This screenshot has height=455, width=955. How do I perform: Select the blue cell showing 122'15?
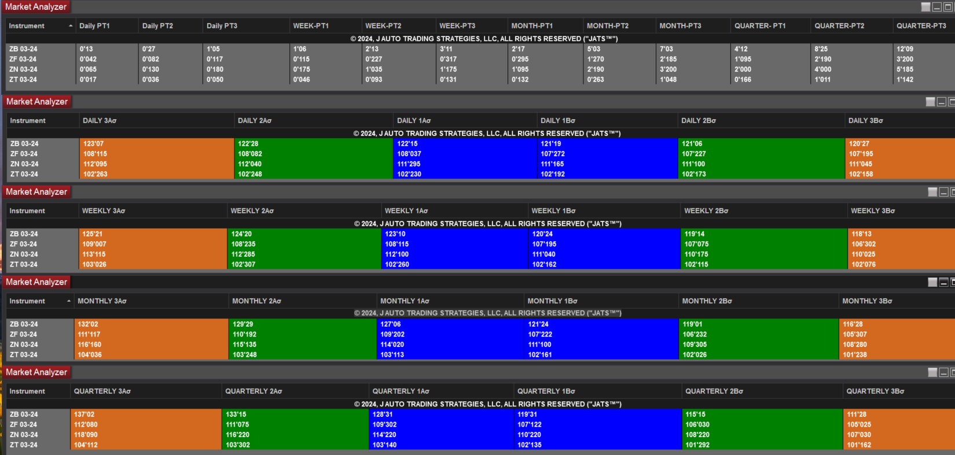click(465, 143)
